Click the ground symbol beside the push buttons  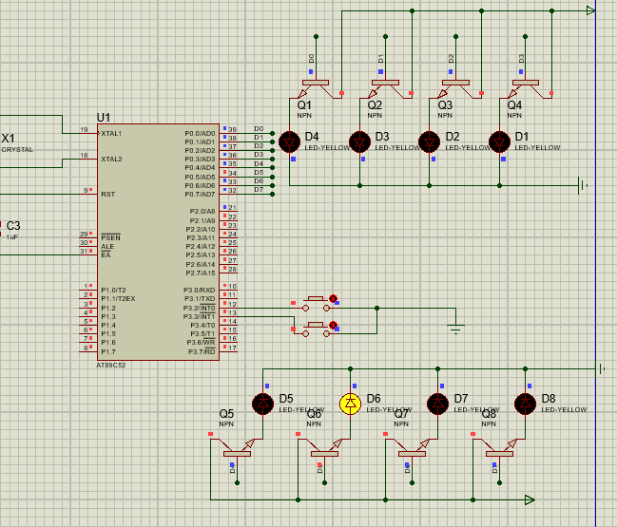[455, 329]
